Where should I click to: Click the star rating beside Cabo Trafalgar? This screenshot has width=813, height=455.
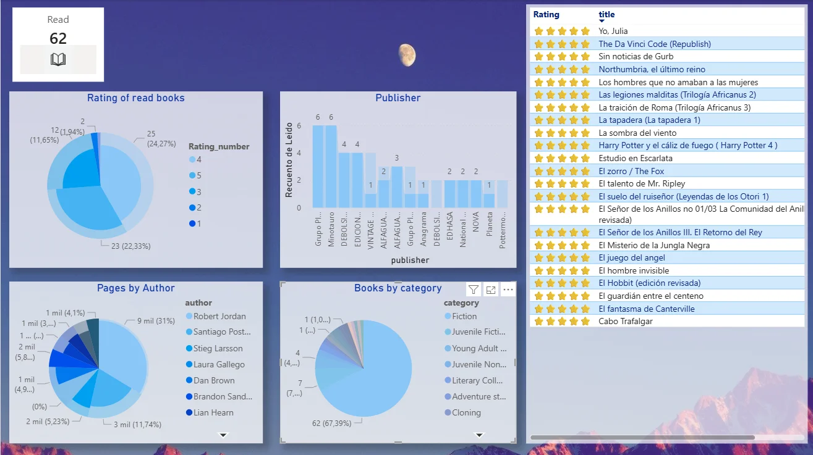(562, 321)
